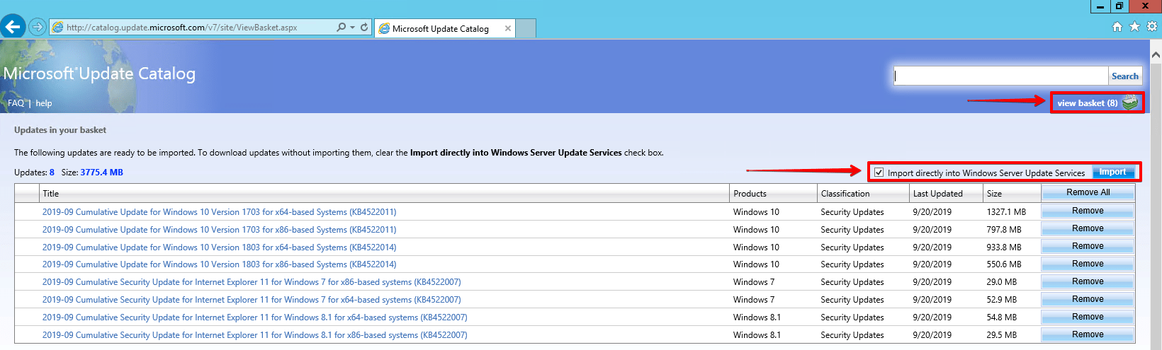1162x350 pixels.
Task: Open a new blank tab
Action: click(526, 28)
